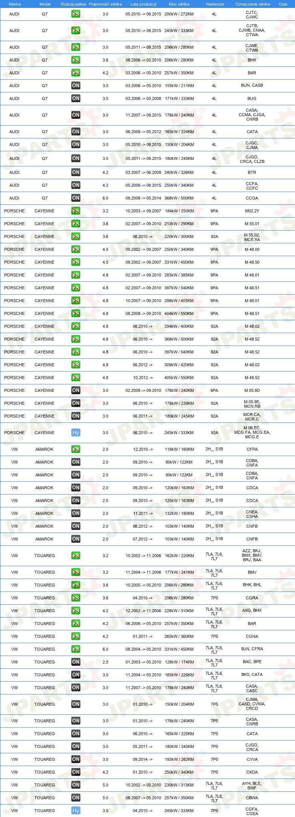Select engine code CBWA cell
The height and width of the screenshot is (817, 295).
(252, 798)
